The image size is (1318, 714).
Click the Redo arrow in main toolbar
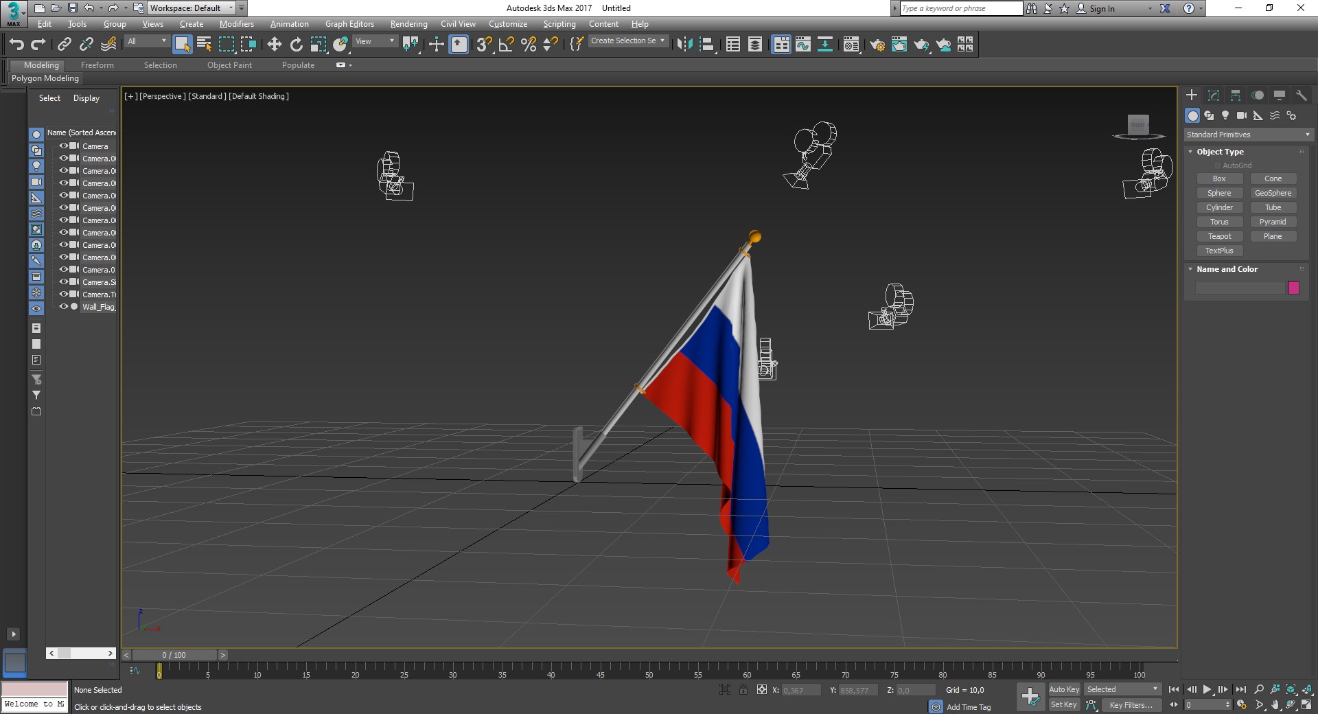point(38,45)
